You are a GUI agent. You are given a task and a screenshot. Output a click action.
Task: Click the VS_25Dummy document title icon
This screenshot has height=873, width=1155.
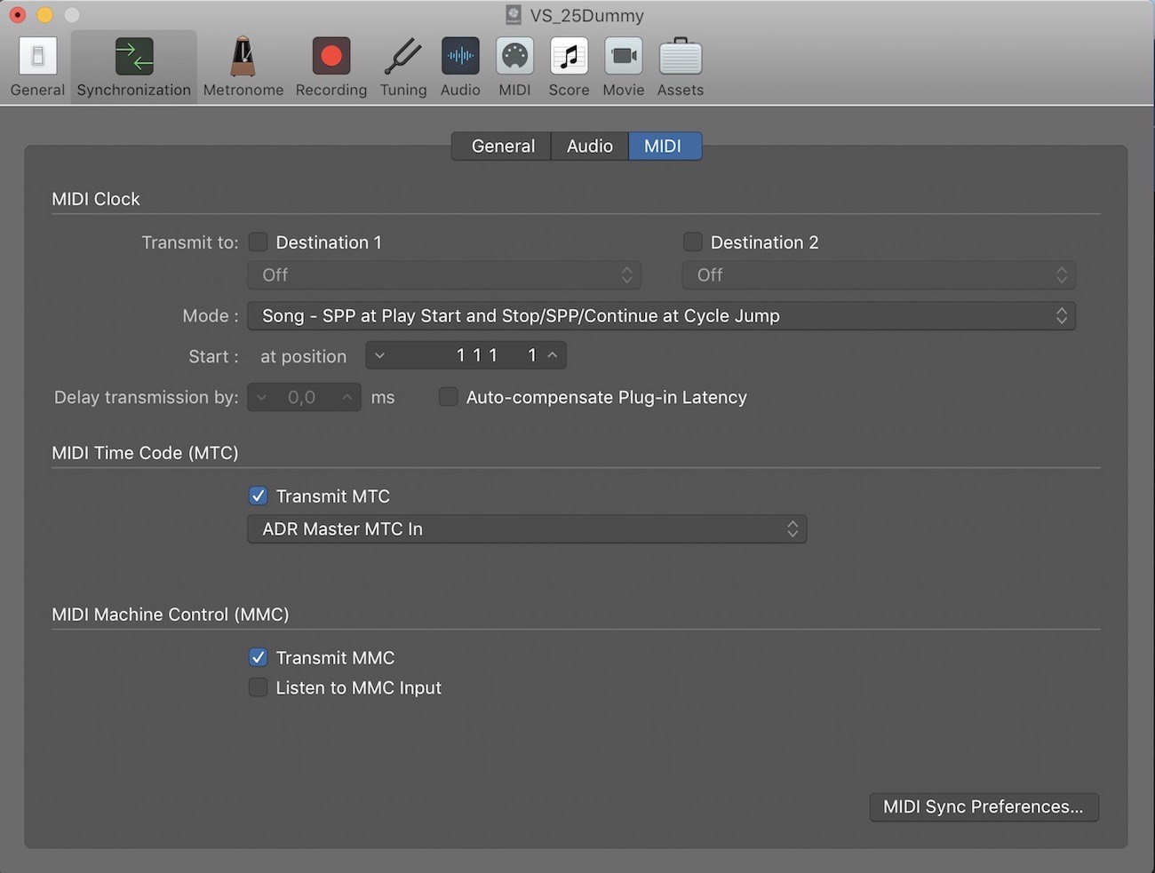(514, 15)
